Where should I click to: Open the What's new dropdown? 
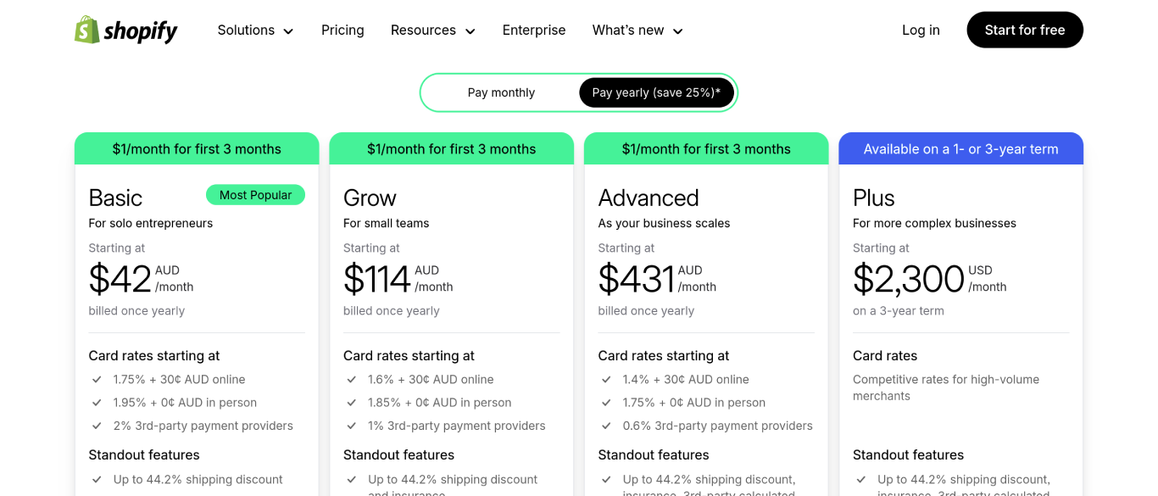637,30
